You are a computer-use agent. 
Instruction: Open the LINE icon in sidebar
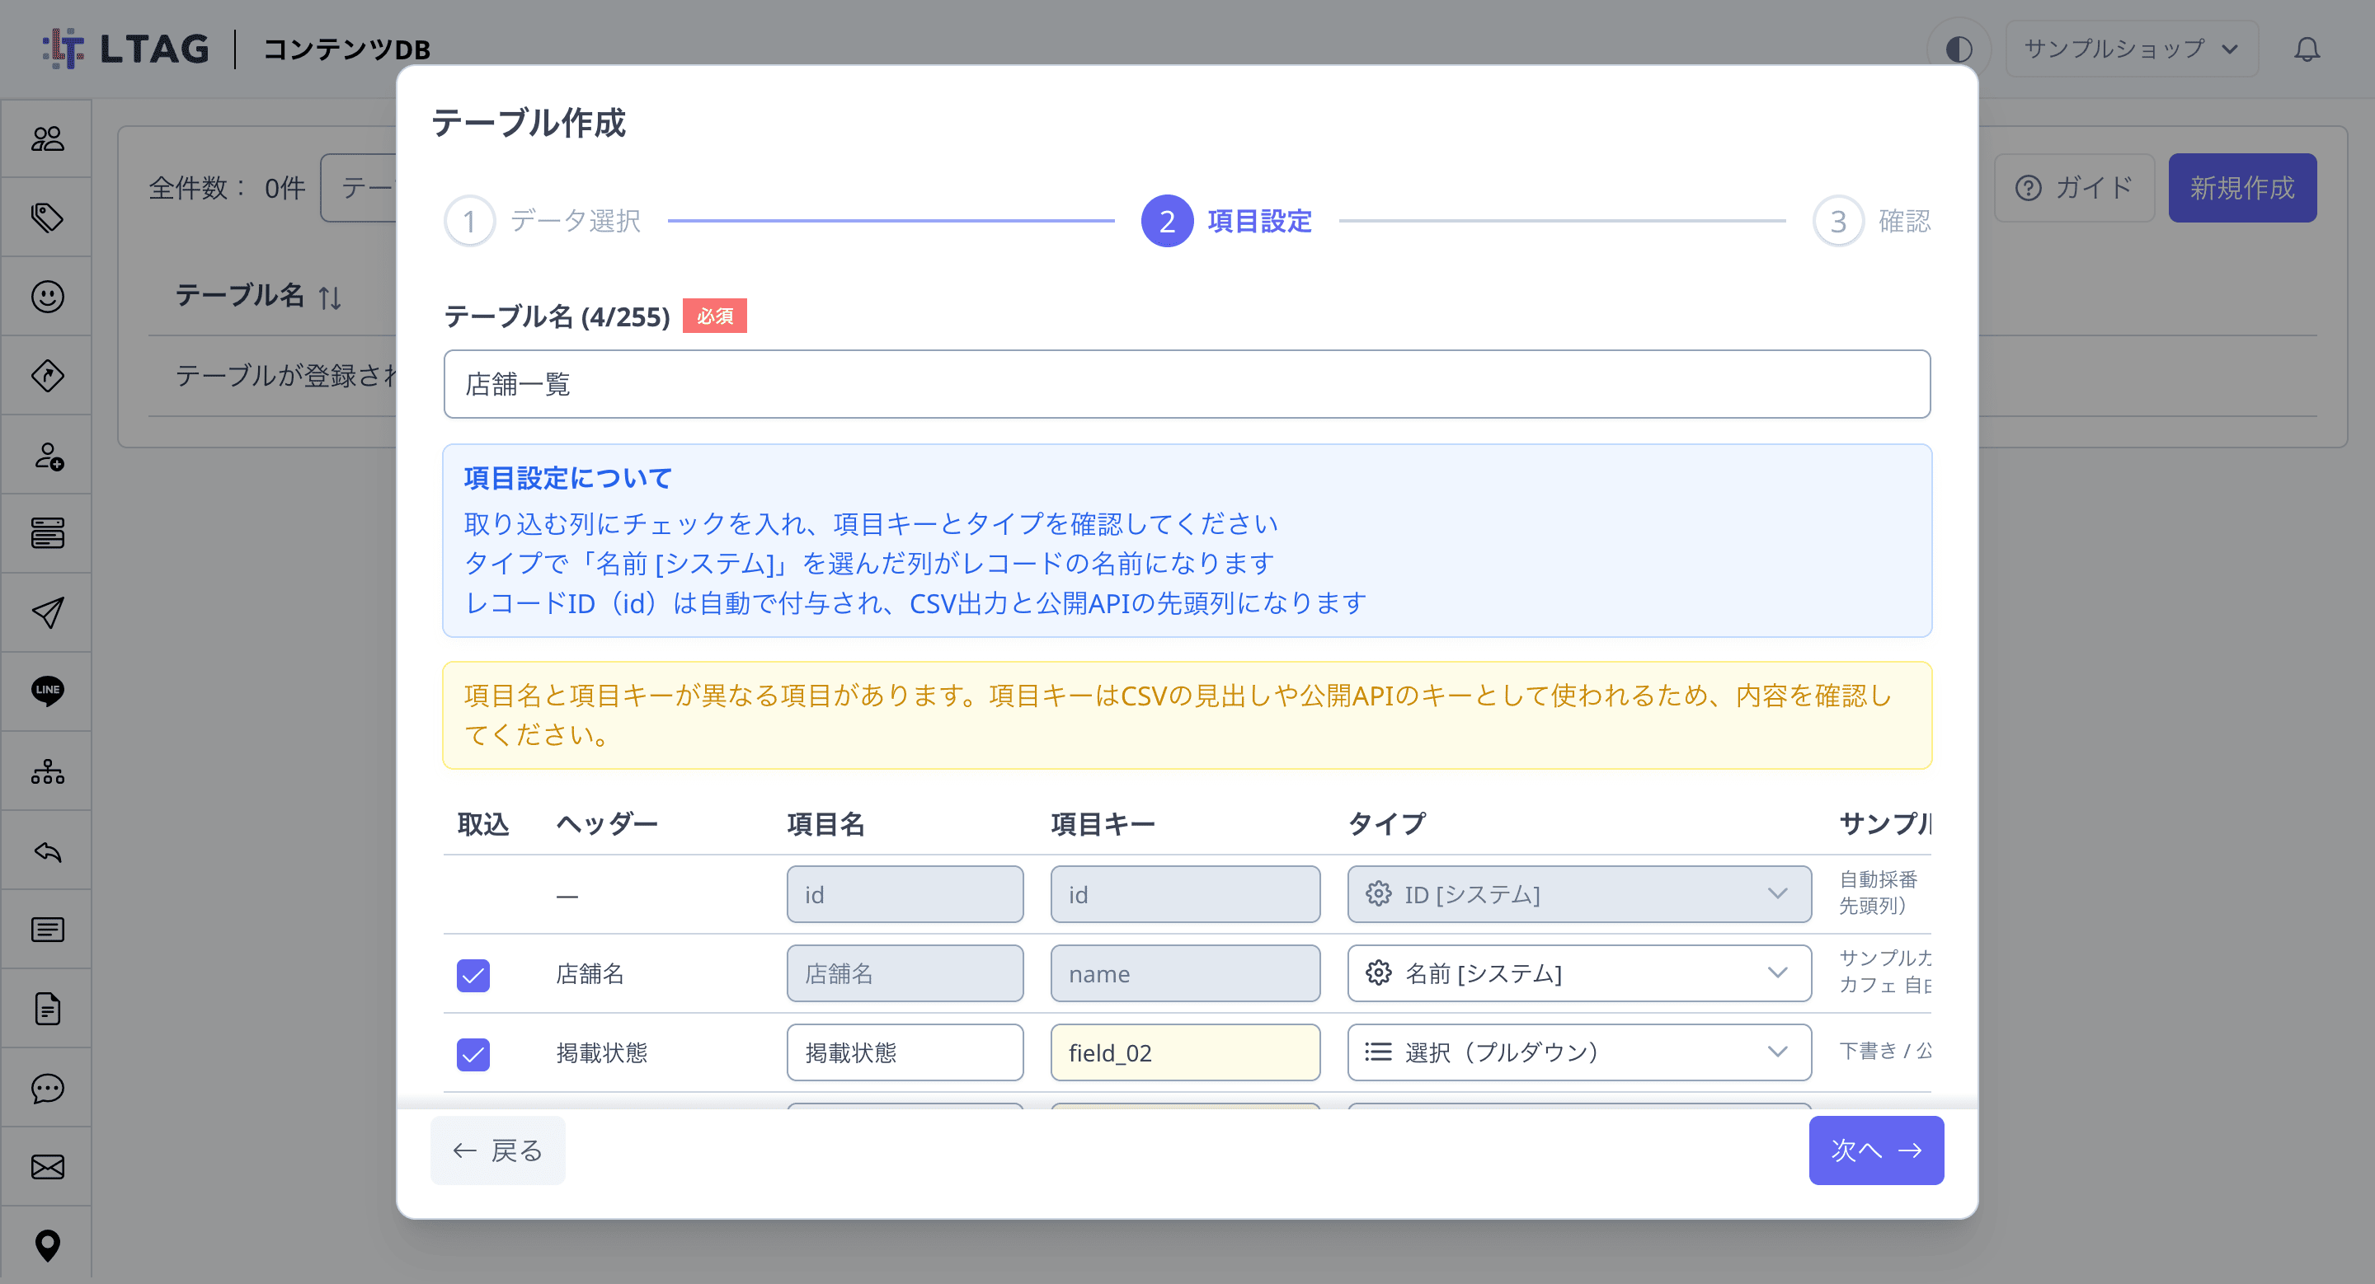click(x=47, y=691)
